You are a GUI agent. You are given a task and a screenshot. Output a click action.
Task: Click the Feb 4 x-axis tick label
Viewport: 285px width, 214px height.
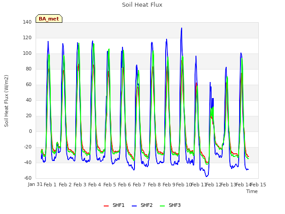pos(94,185)
